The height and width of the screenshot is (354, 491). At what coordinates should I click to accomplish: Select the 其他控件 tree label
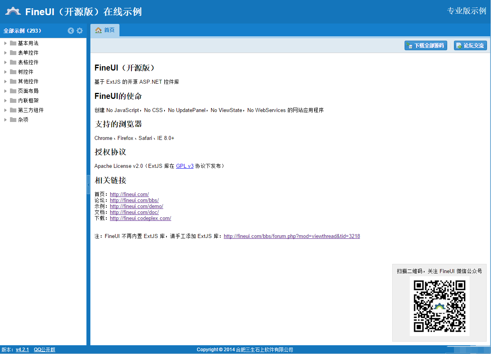[28, 81]
